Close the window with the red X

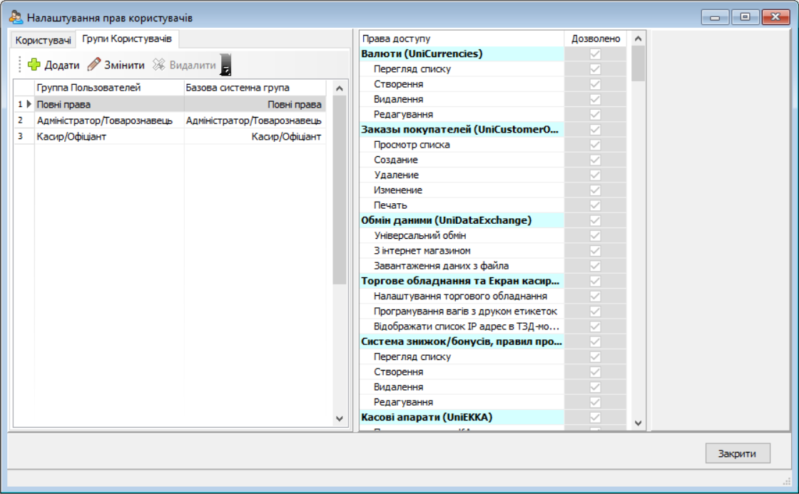coord(775,17)
